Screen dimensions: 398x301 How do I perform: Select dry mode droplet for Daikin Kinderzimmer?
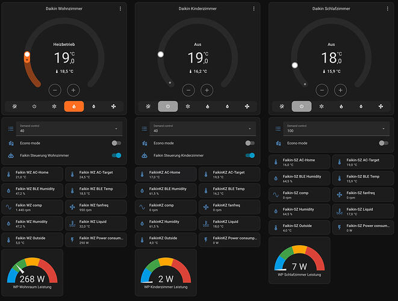(x=227, y=107)
